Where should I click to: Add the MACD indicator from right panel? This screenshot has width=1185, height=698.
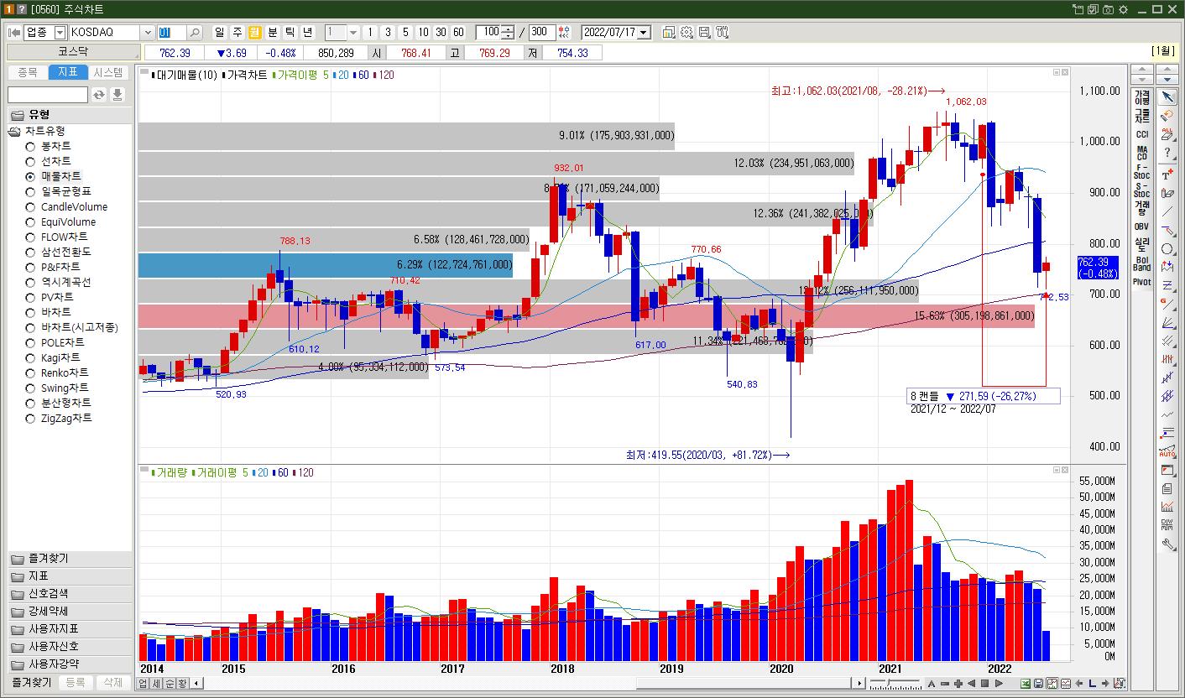(x=1141, y=153)
